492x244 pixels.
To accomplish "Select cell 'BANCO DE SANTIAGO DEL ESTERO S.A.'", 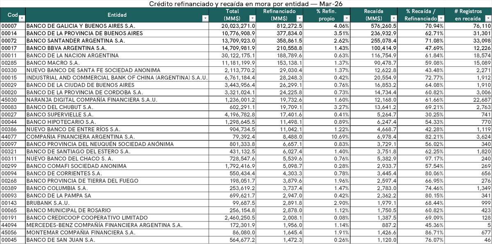I will pyautogui.click(x=117, y=151).
